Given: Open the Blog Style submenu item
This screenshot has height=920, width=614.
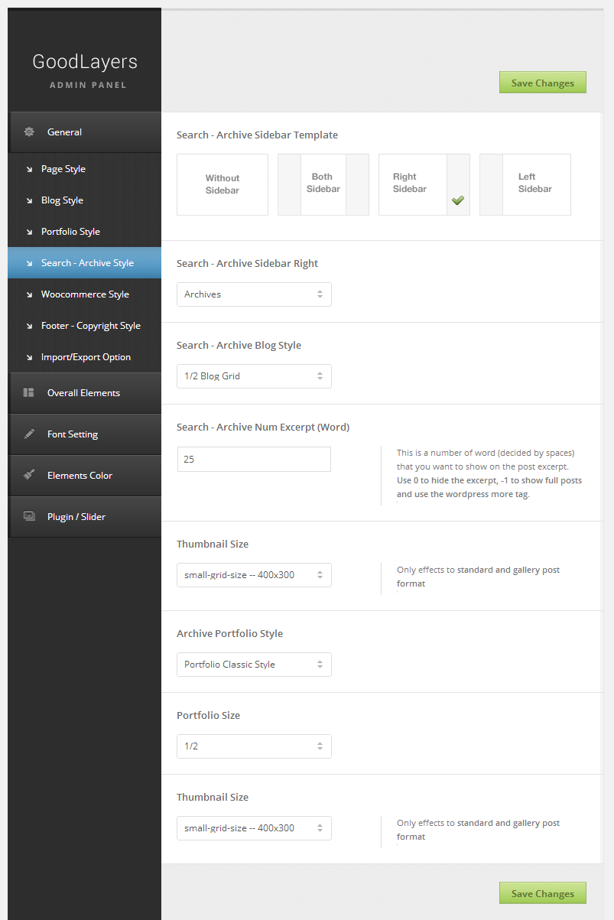Looking at the screenshot, I should coord(63,200).
